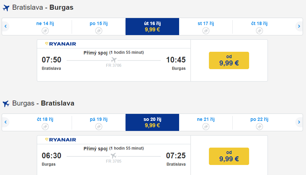The height and width of the screenshot is (175, 306).
Task: Select the so 20 říj return date tab
Action: (x=152, y=122)
